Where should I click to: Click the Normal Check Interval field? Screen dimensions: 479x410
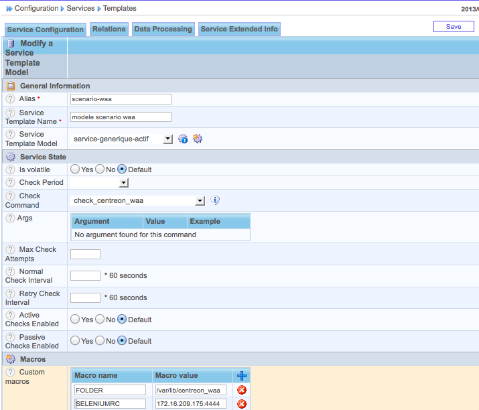[85, 275]
